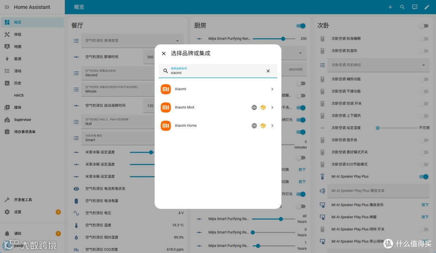Open 空气检测仪 PM2.5 检测频率 Null dropdown
This screenshot has width=436, height=253.
point(118,122)
